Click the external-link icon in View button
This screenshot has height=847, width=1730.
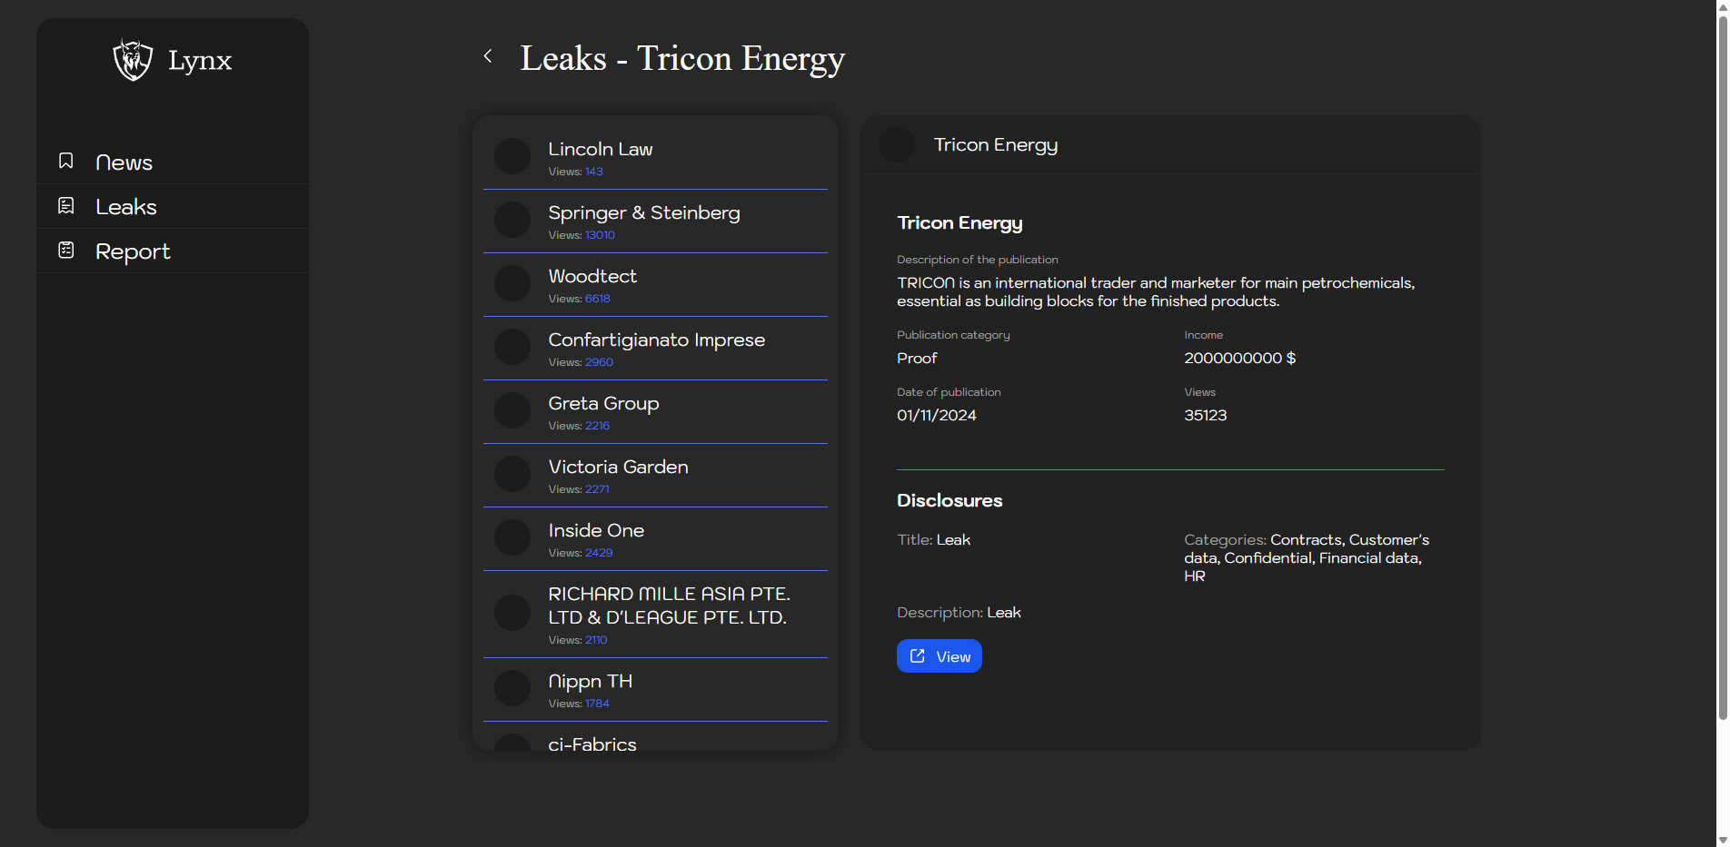tap(918, 656)
